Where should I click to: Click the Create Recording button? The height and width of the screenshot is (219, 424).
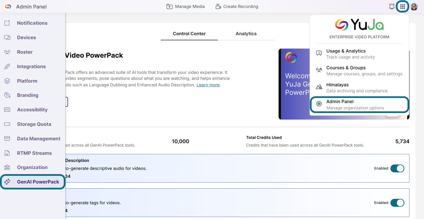click(x=237, y=7)
